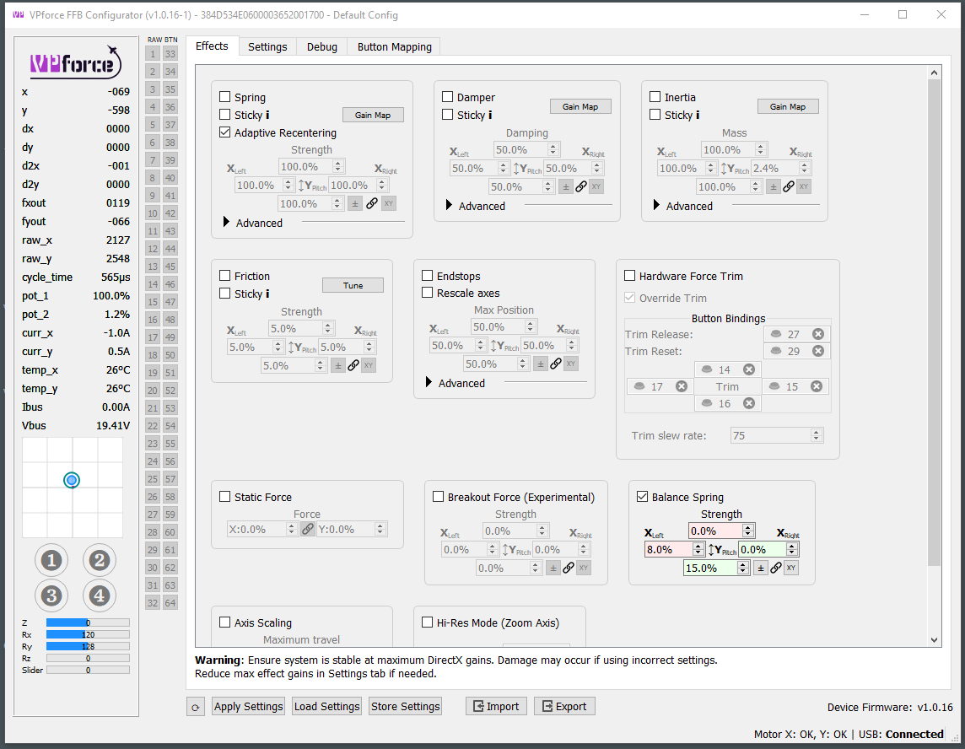Screen dimensions: 965x749
Task: Remove Trim Release button 27 binding
Action: point(818,333)
